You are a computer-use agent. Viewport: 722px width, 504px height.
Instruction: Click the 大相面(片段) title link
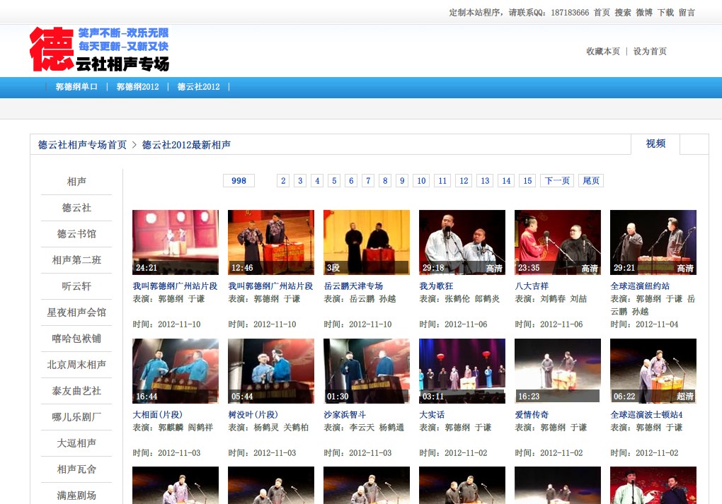[x=157, y=415]
